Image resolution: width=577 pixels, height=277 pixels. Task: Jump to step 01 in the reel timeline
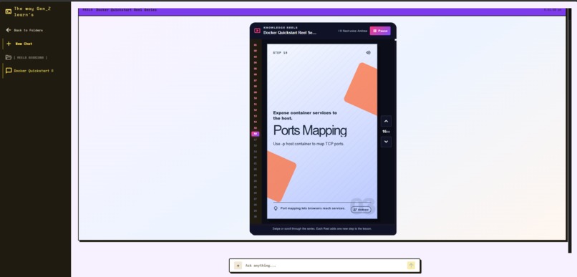tap(255, 45)
